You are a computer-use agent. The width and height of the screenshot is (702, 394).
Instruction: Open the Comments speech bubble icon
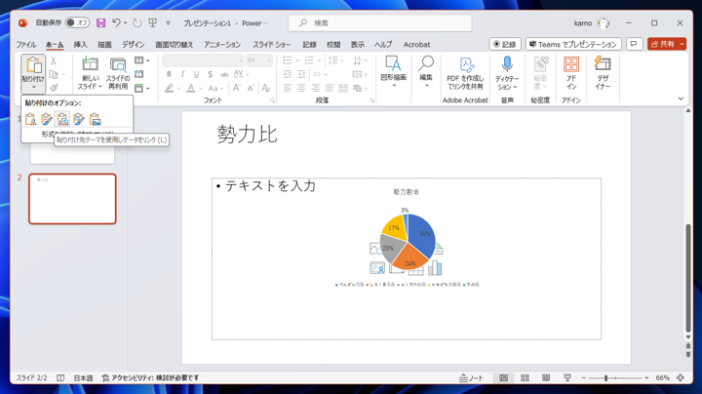tap(634, 44)
